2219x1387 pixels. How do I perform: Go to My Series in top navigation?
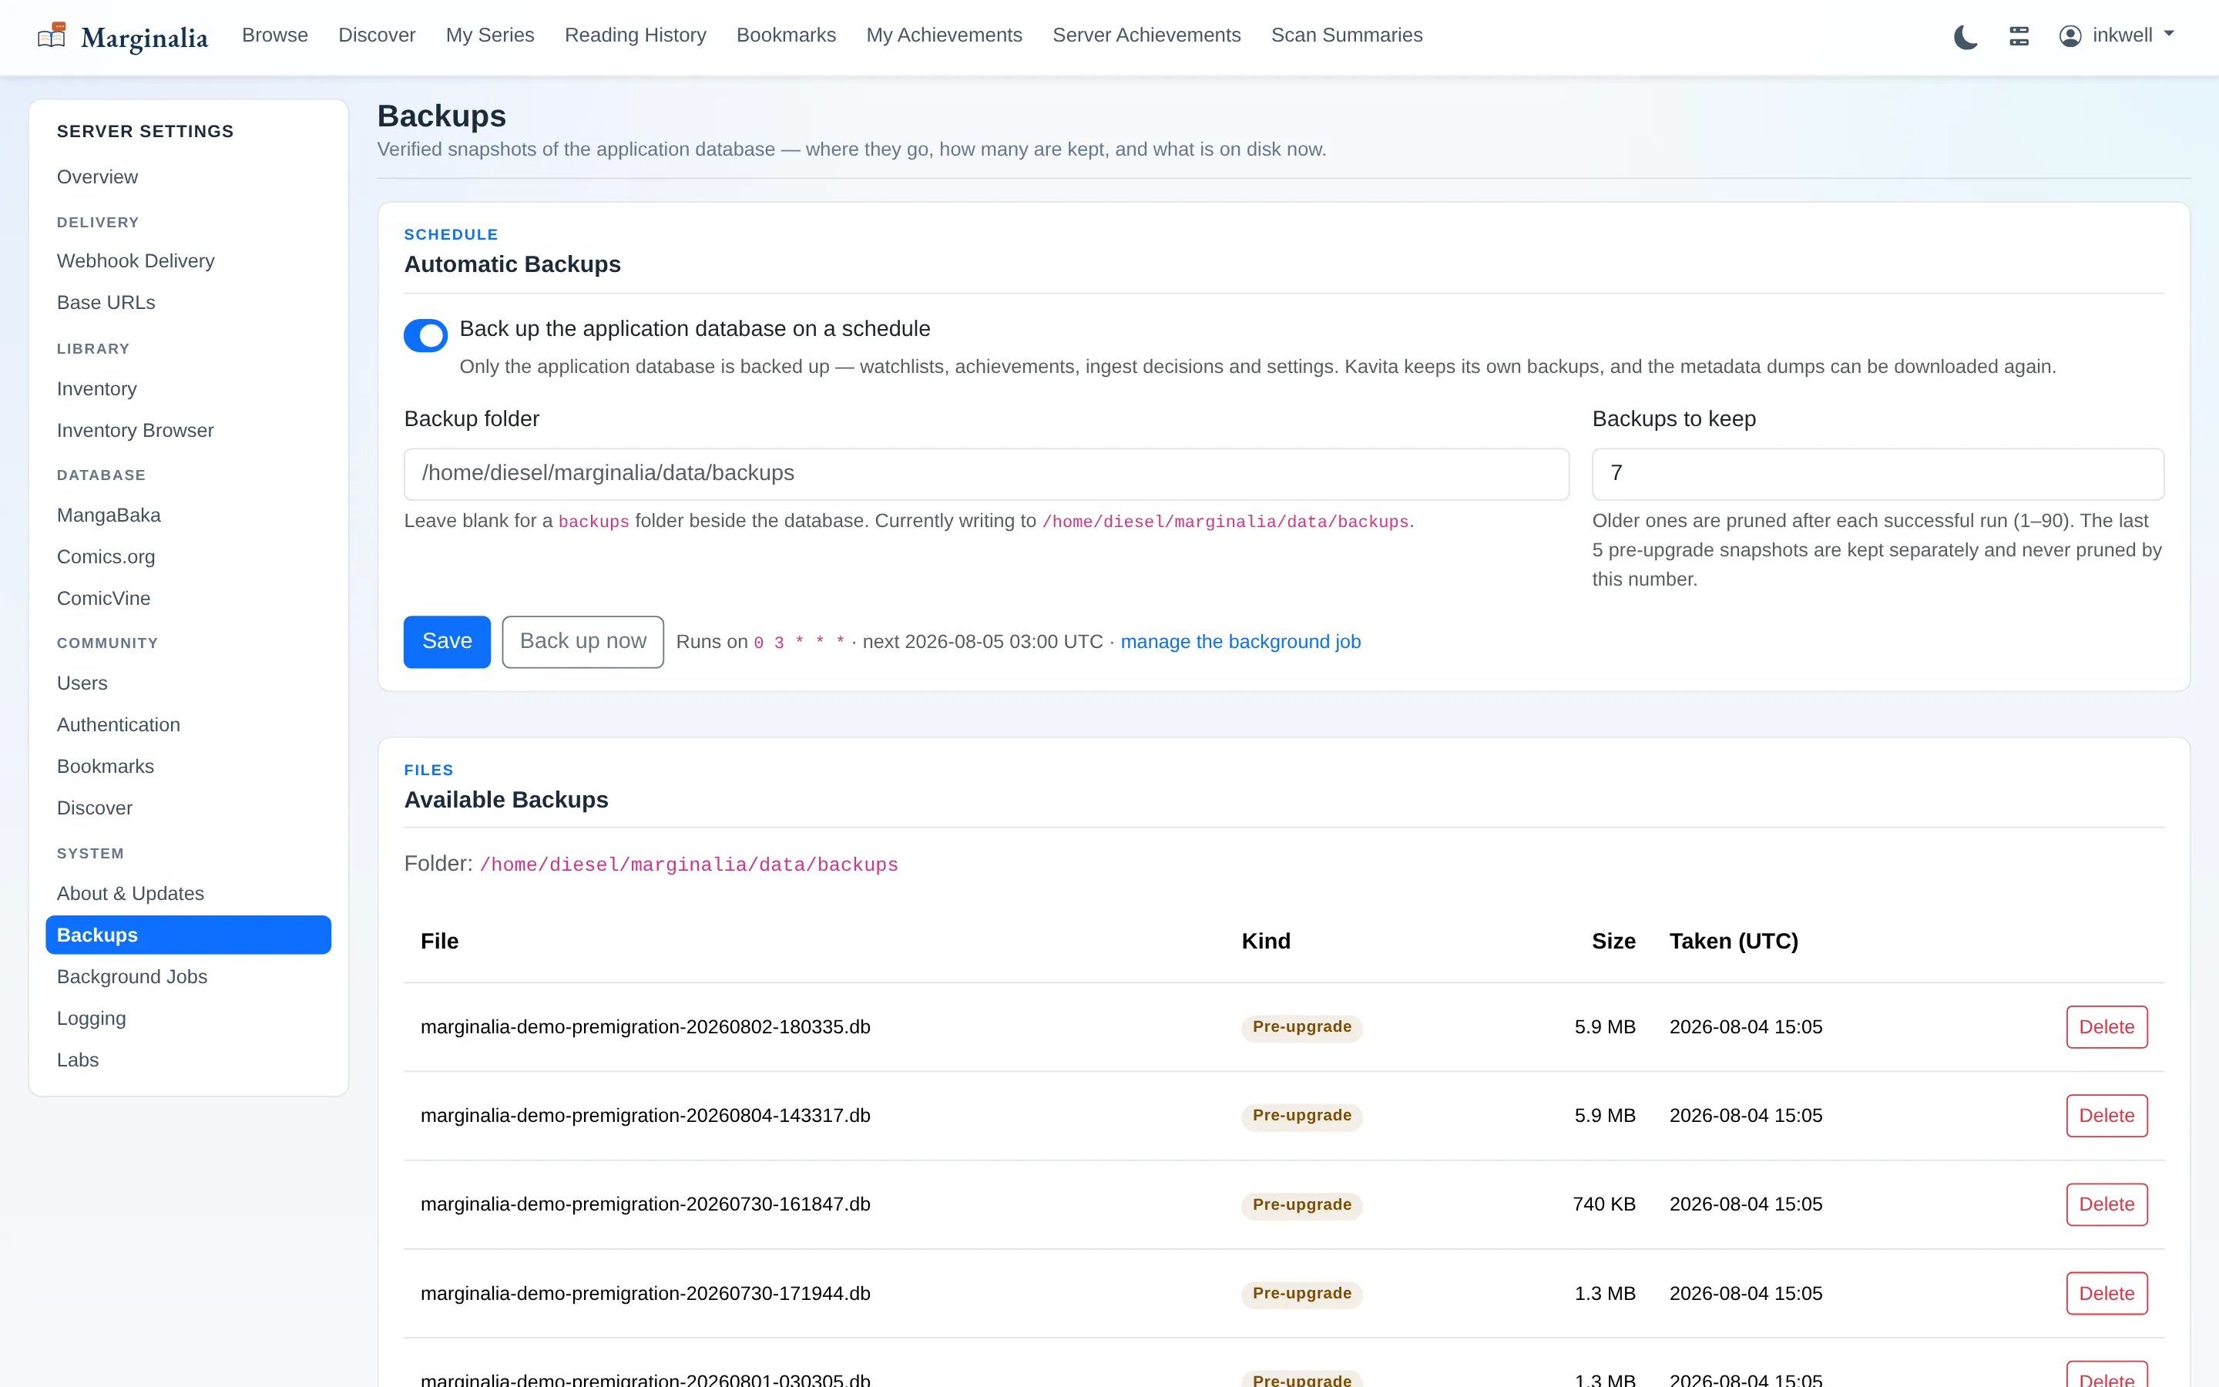click(490, 35)
